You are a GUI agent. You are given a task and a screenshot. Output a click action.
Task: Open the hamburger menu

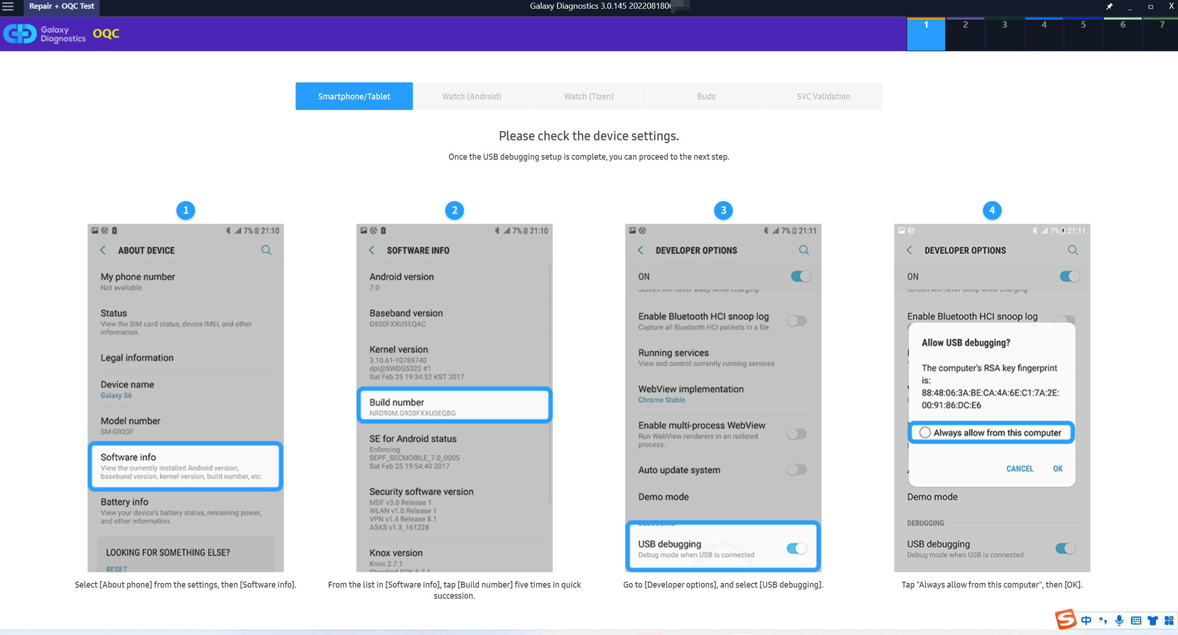click(x=8, y=6)
